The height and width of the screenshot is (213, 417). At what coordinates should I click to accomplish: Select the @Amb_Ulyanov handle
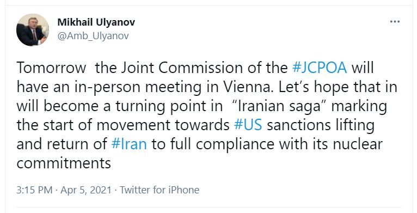(93, 36)
